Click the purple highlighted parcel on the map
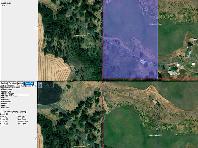Screen dimensions: 198x148 coord(130,39)
